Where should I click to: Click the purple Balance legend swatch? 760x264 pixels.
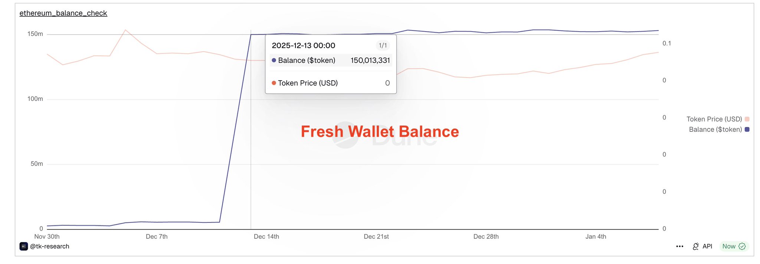pyautogui.click(x=747, y=130)
